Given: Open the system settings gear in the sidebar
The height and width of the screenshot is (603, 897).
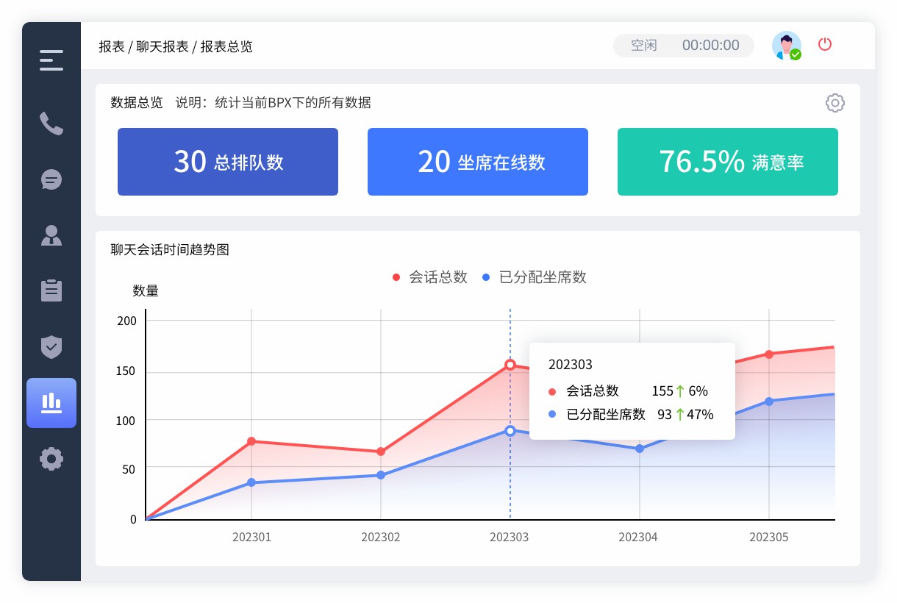Looking at the screenshot, I should coord(51,458).
